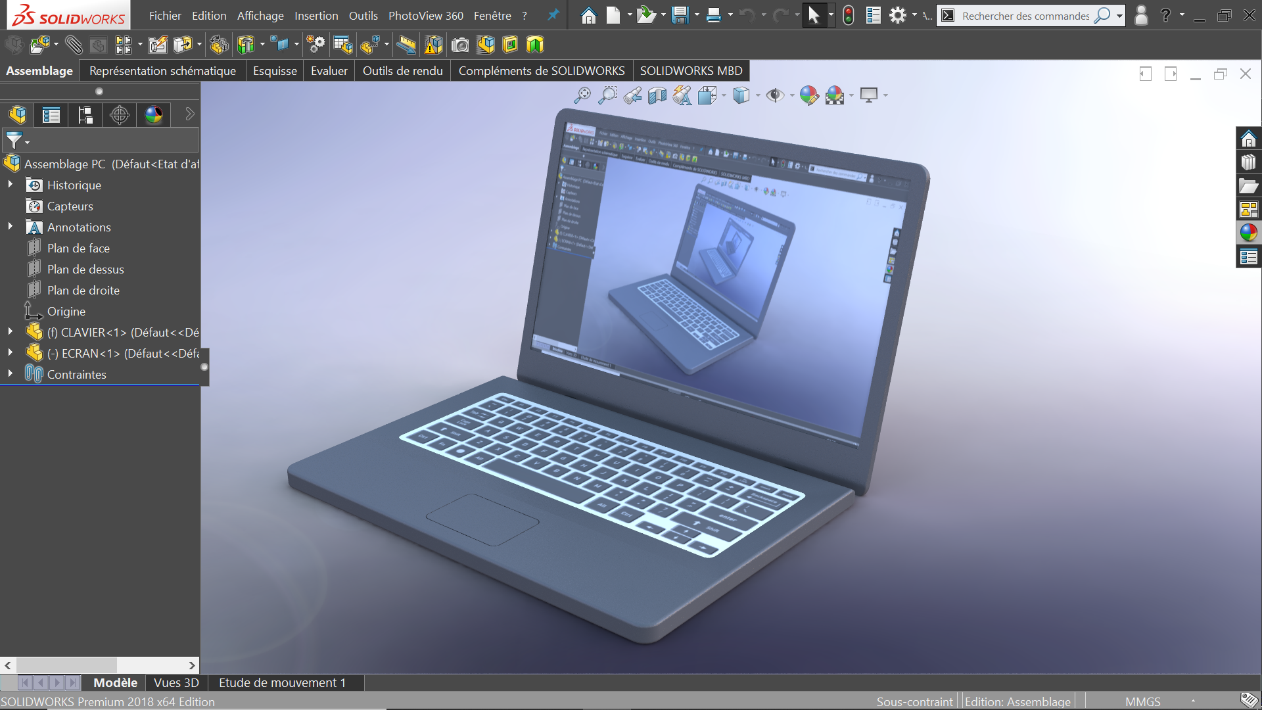
Task: Expand the Contraintes folder
Action: [x=11, y=374]
